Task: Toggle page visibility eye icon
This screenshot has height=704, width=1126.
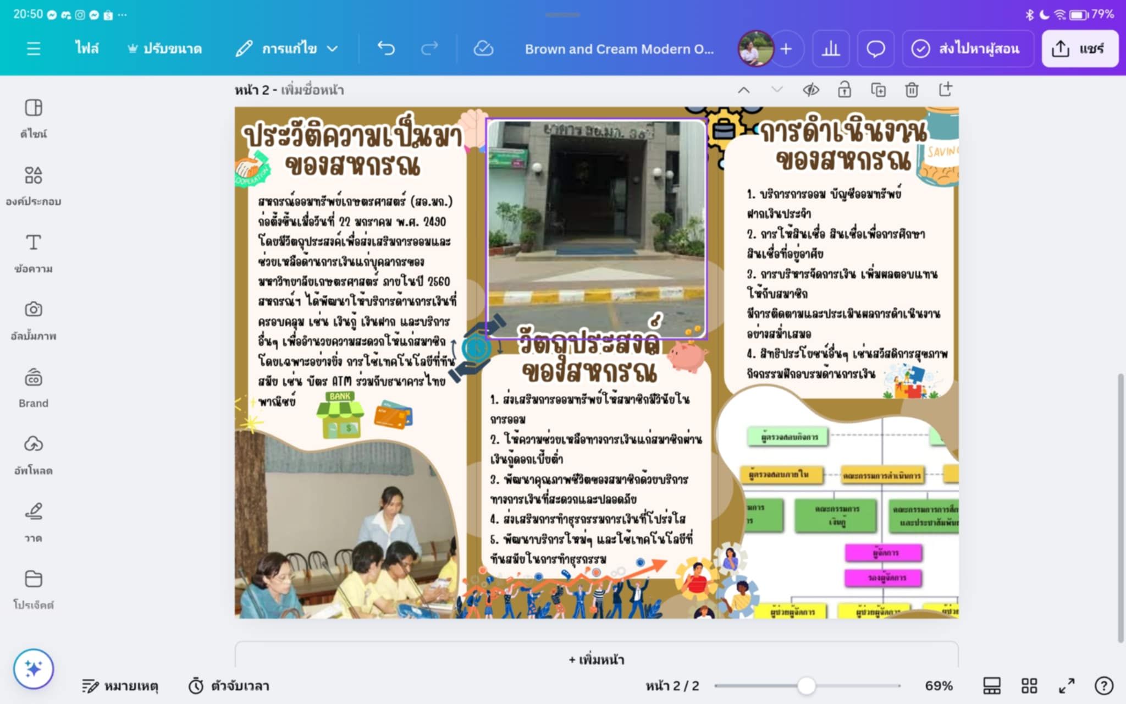Action: (x=810, y=90)
